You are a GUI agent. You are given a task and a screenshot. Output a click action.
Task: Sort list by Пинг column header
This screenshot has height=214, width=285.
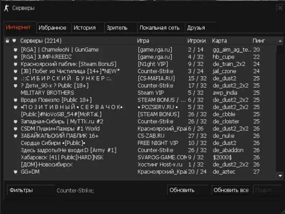coord(263,41)
